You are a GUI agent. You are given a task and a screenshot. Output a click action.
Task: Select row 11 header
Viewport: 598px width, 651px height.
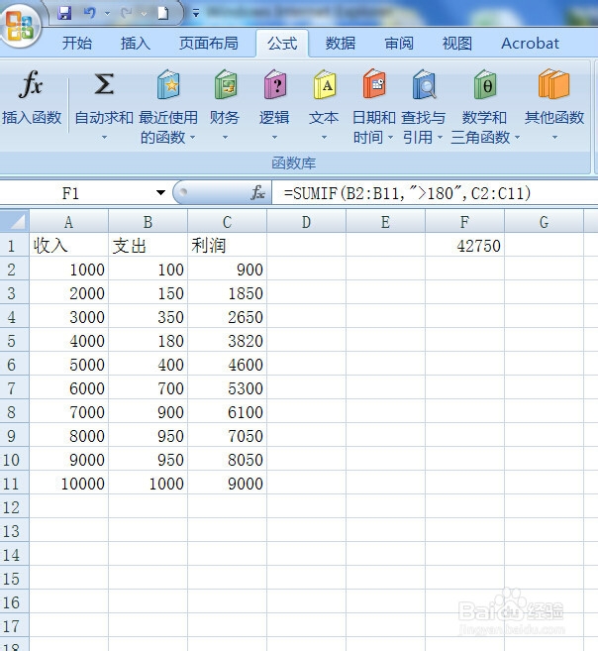14,484
